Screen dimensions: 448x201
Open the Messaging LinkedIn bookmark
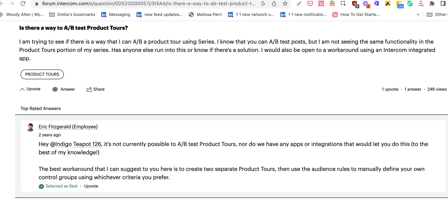pos(116,15)
